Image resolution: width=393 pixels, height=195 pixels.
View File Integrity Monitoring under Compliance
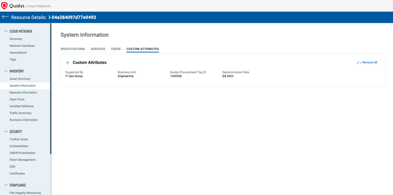tap(25, 193)
